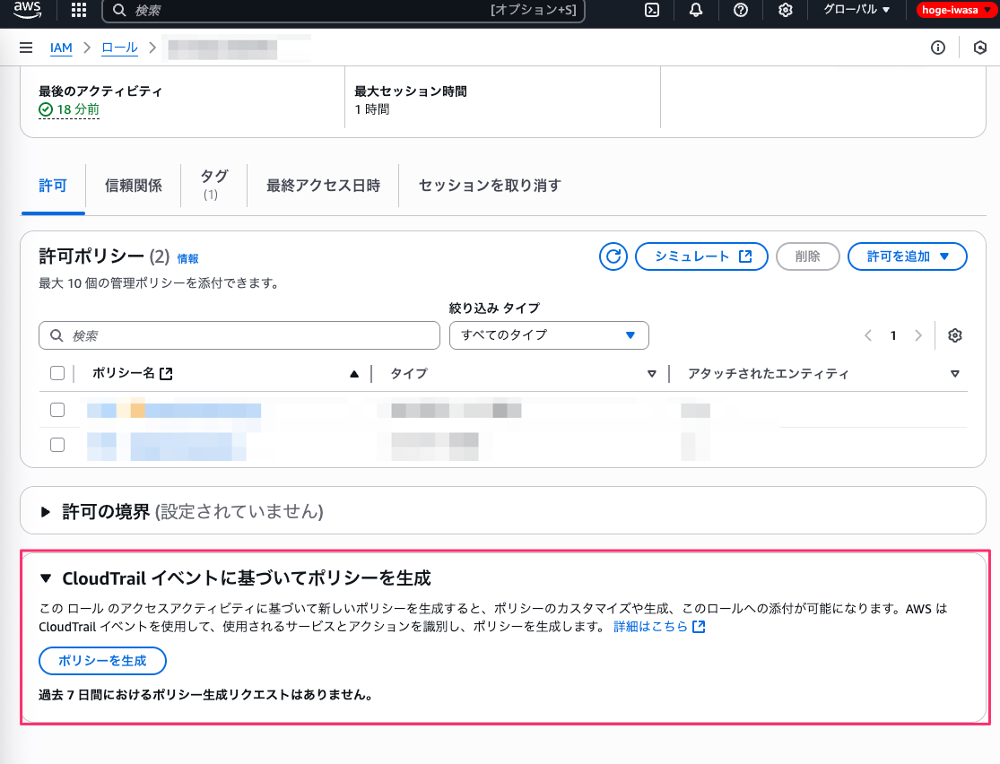View notifications bell in header
The width and height of the screenshot is (1000, 764).
click(696, 10)
